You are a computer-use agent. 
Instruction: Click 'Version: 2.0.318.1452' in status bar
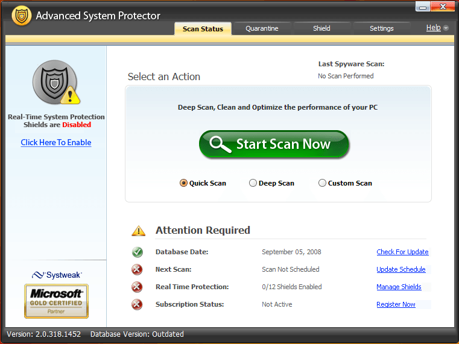point(43,334)
